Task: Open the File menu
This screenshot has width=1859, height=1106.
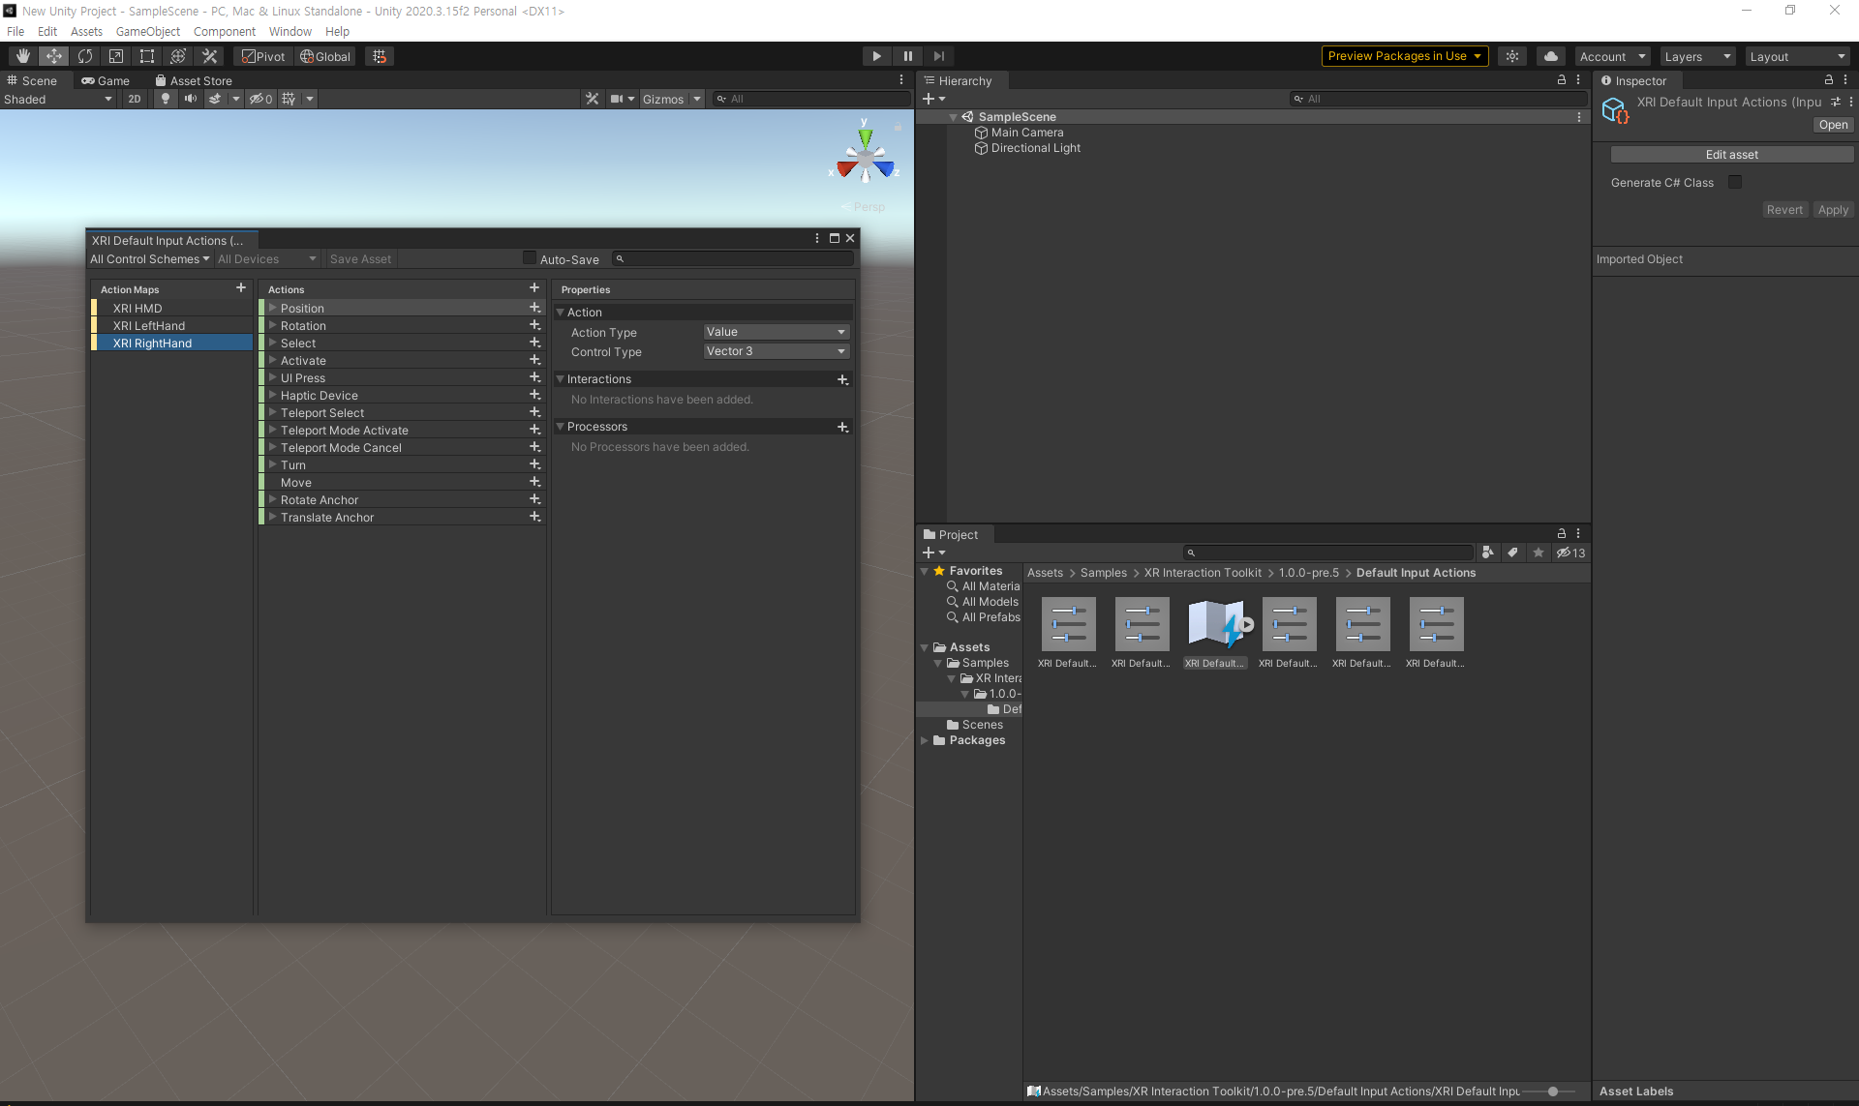Action: click(15, 31)
